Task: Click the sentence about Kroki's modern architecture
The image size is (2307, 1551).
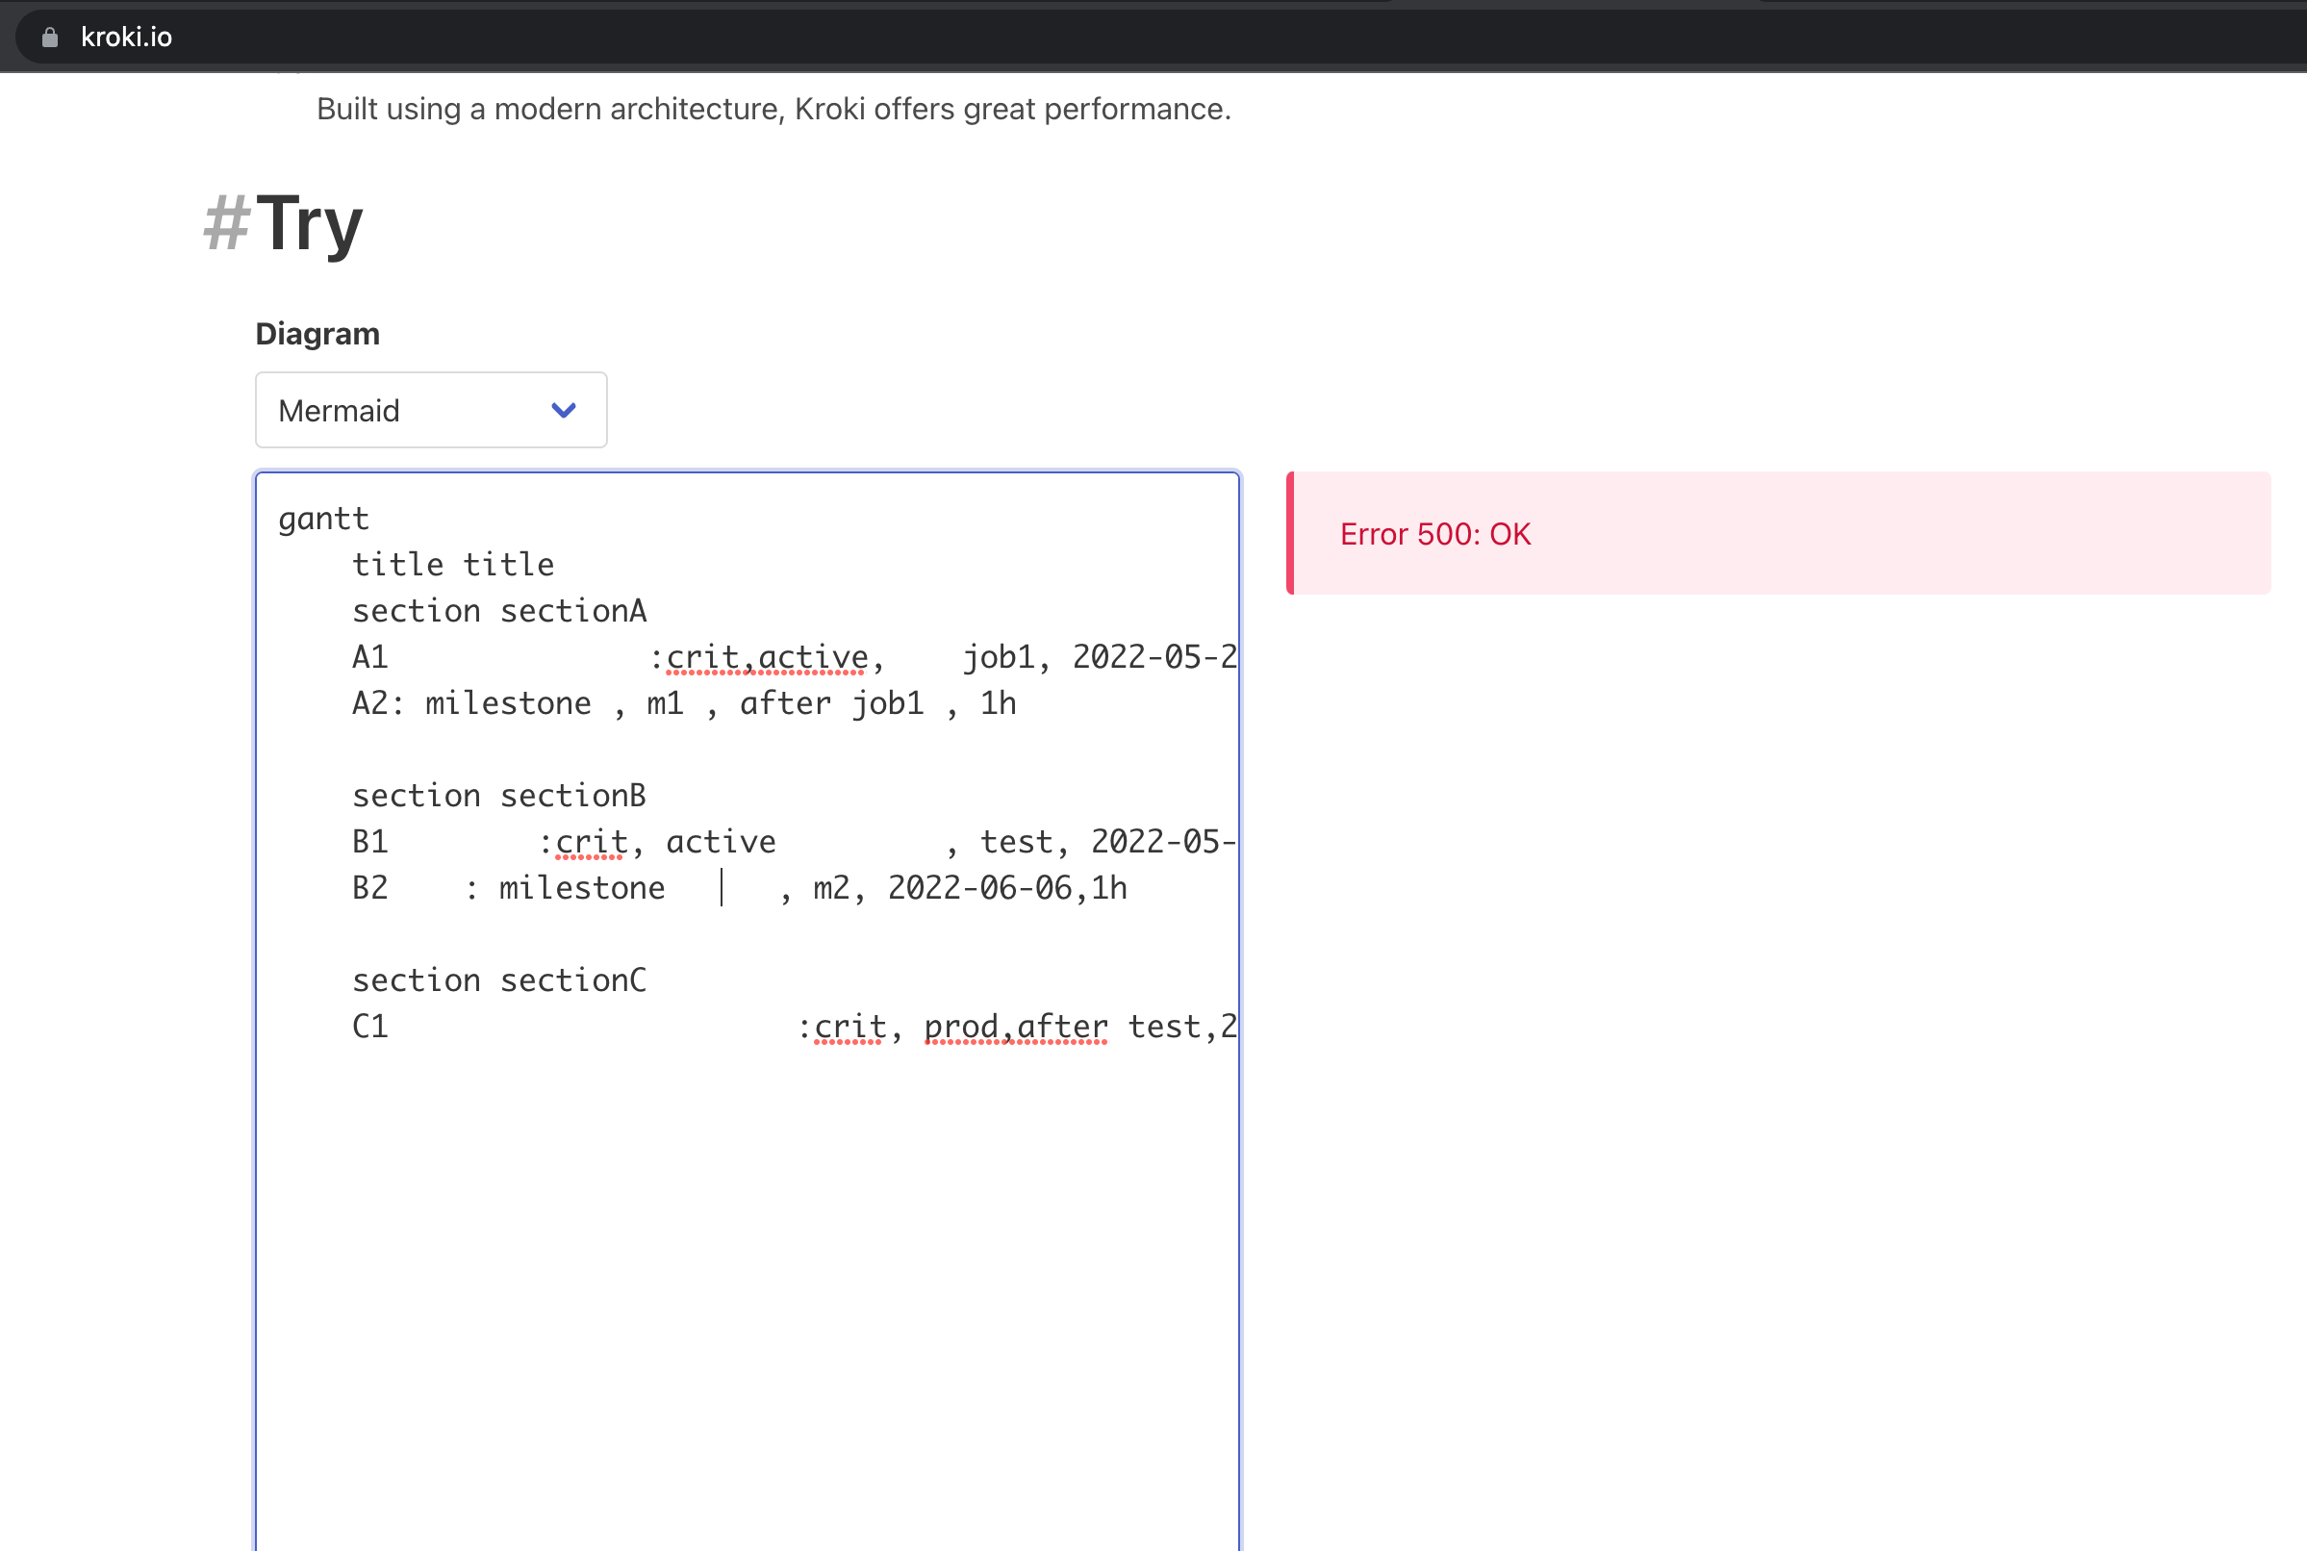Action: (773, 109)
